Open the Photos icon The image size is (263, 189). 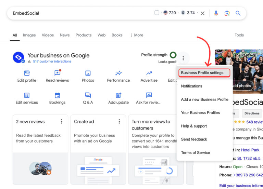88,73
